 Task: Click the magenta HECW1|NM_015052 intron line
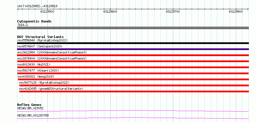coord(133,111)
